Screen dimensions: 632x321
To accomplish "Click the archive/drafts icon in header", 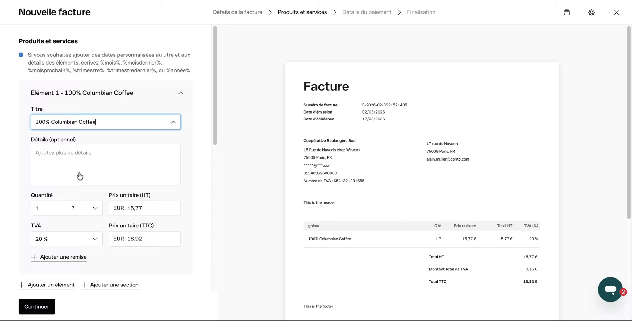I will [567, 12].
